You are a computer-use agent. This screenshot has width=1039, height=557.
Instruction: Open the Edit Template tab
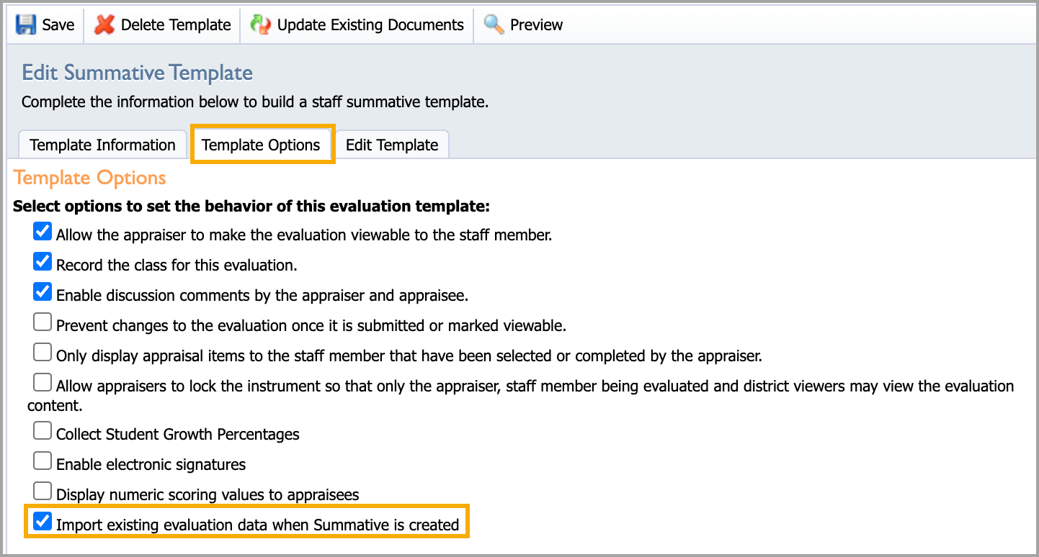tap(392, 145)
